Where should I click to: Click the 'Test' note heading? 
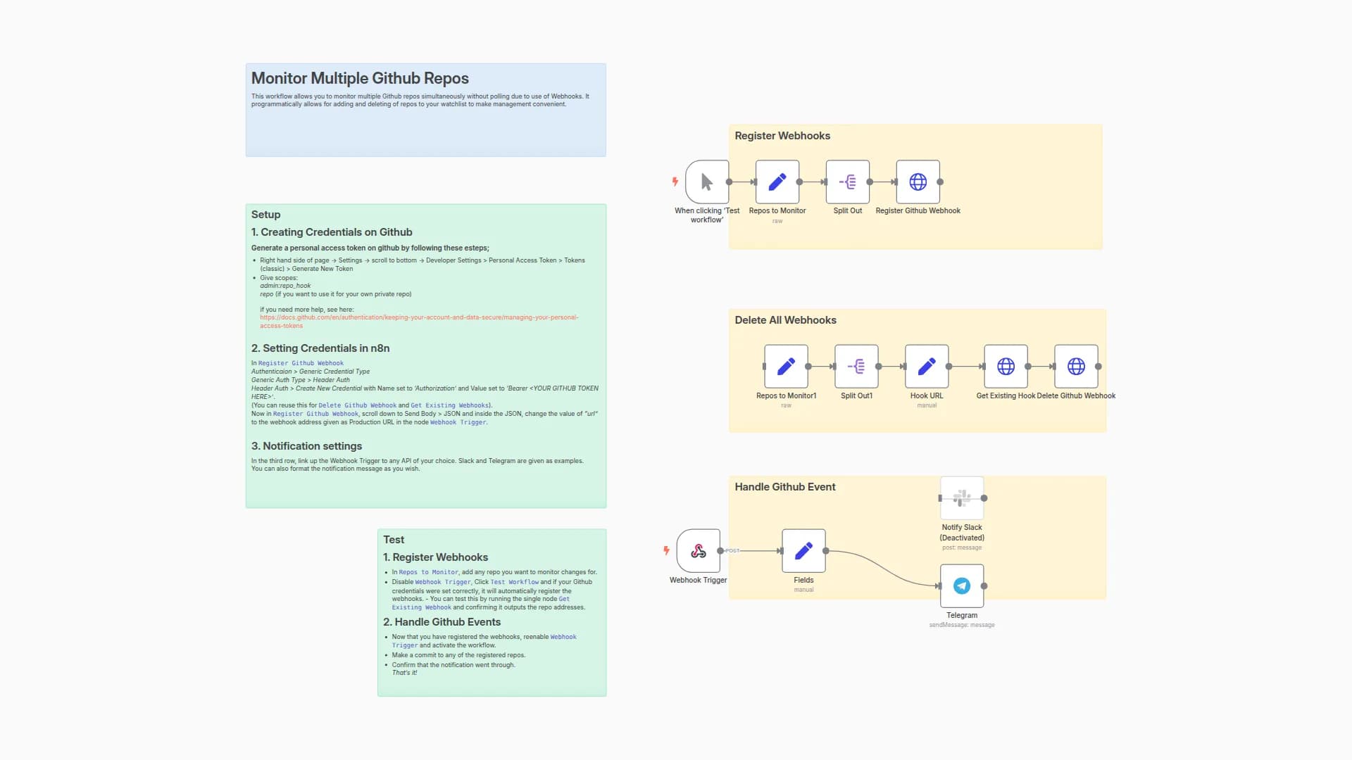pyautogui.click(x=394, y=540)
